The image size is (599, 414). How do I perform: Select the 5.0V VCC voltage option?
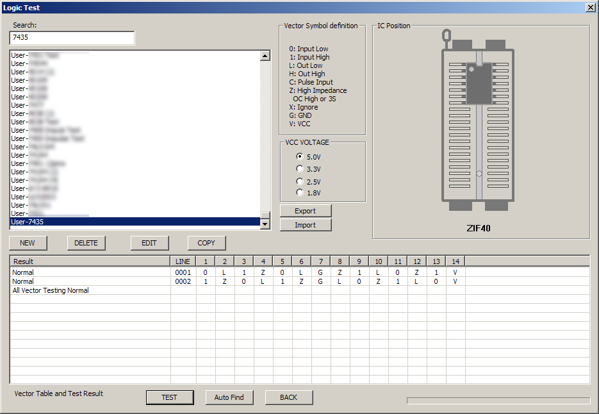click(x=299, y=156)
